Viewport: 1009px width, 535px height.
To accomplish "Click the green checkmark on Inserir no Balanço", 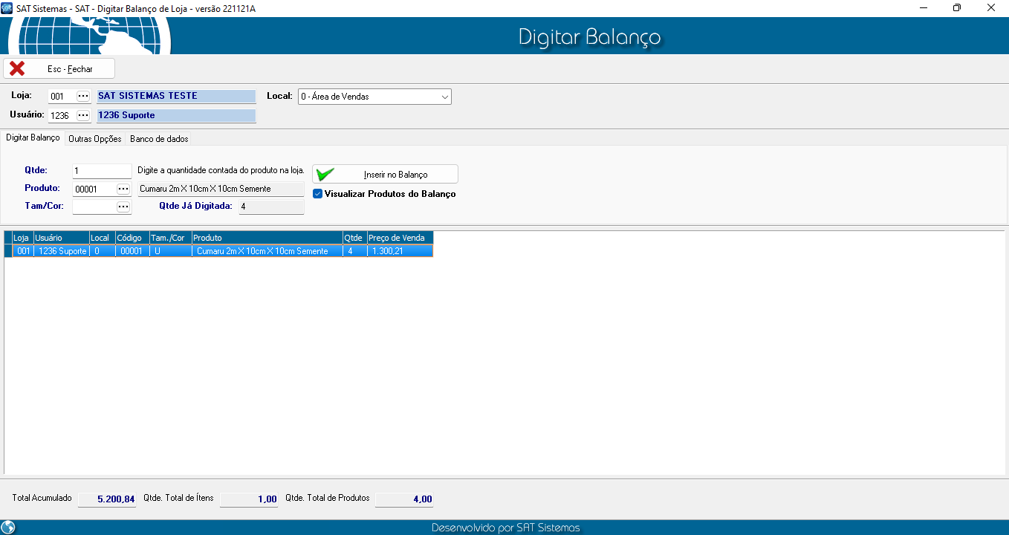I will click(325, 174).
